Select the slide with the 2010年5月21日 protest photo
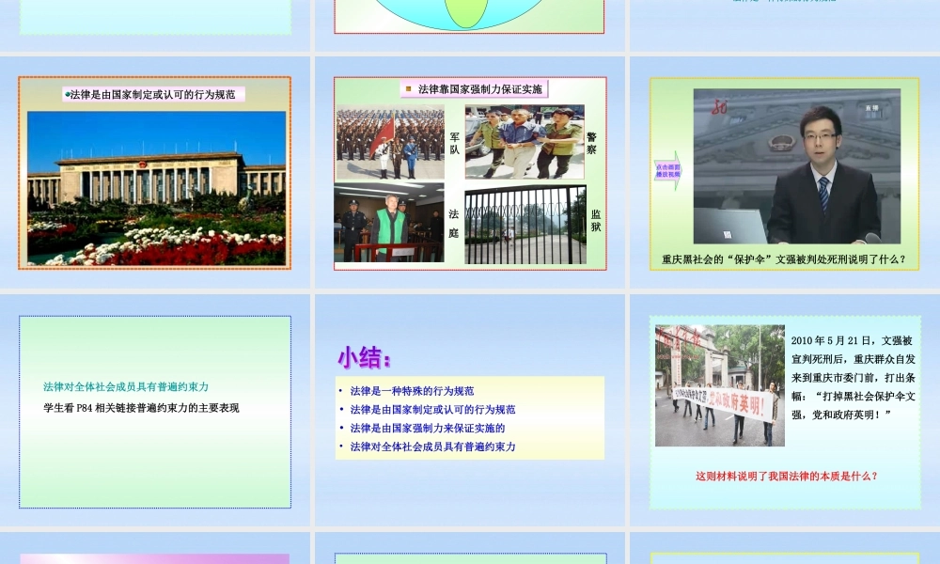 click(x=785, y=411)
